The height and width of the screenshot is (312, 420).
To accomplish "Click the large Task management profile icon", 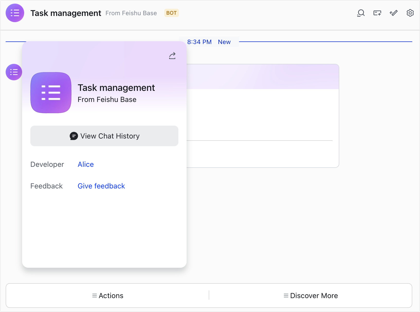I will (51, 93).
